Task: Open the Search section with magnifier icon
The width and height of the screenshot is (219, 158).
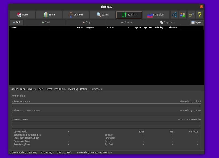Action: 102,15
